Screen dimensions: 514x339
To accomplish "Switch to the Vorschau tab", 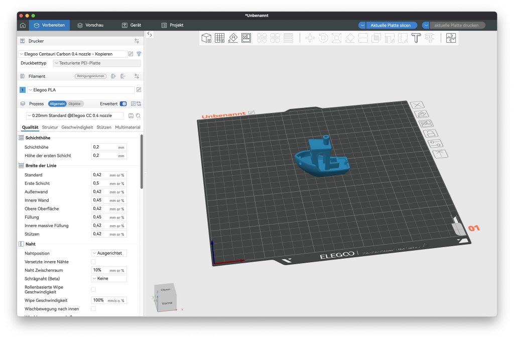I will (x=90, y=25).
